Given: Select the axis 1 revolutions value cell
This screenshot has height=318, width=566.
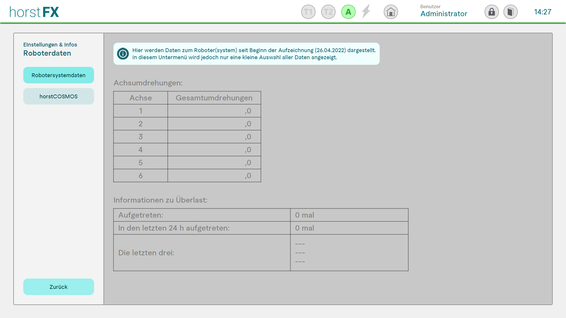Looking at the screenshot, I should (x=214, y=111).
